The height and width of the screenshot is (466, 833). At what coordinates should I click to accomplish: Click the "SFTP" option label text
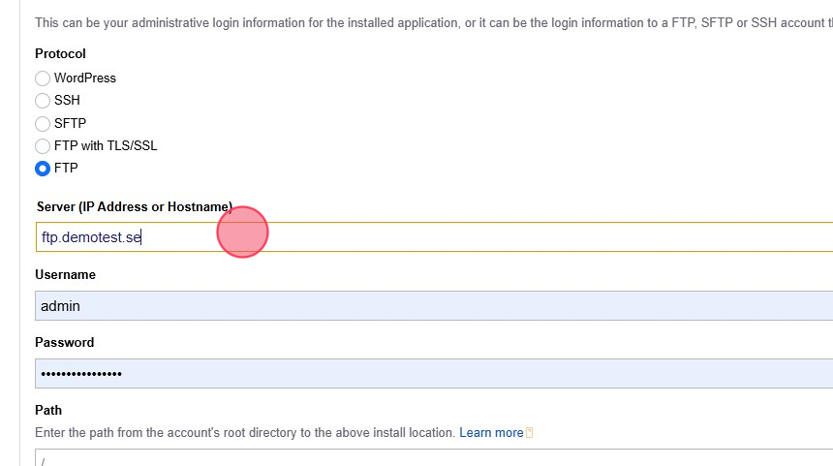70,123
